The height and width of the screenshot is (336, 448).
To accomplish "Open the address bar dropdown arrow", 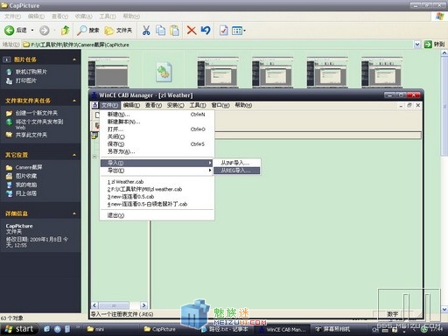I will 417,45.
